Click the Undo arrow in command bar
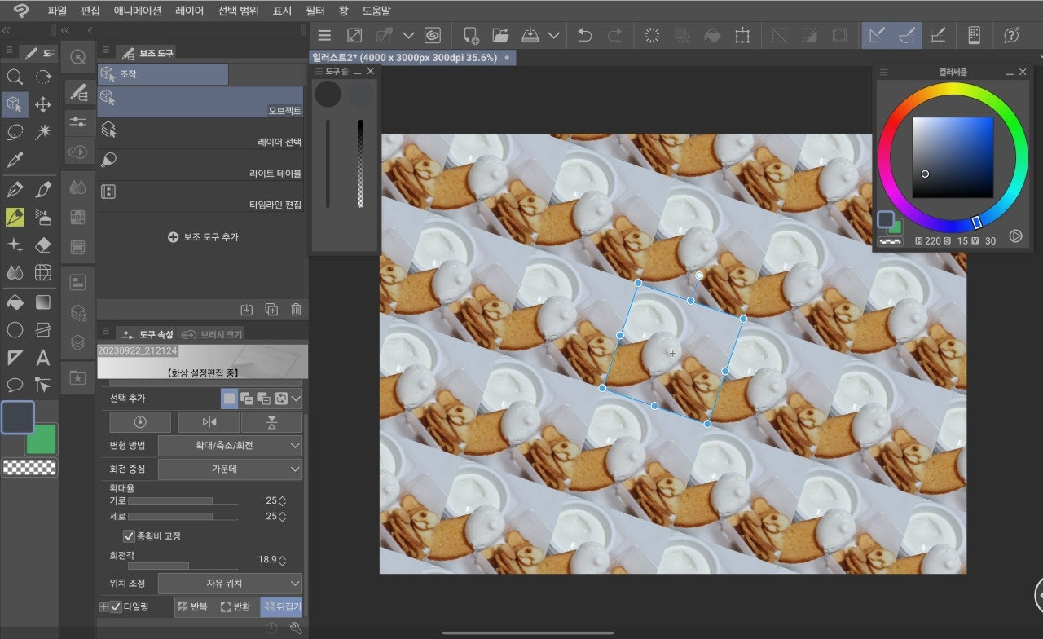Image resolution: width=1043 pixels, height=639 pixels. click(584, 35)
